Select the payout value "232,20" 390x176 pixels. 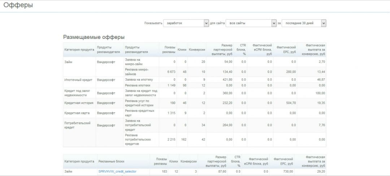tap(227, 103)
